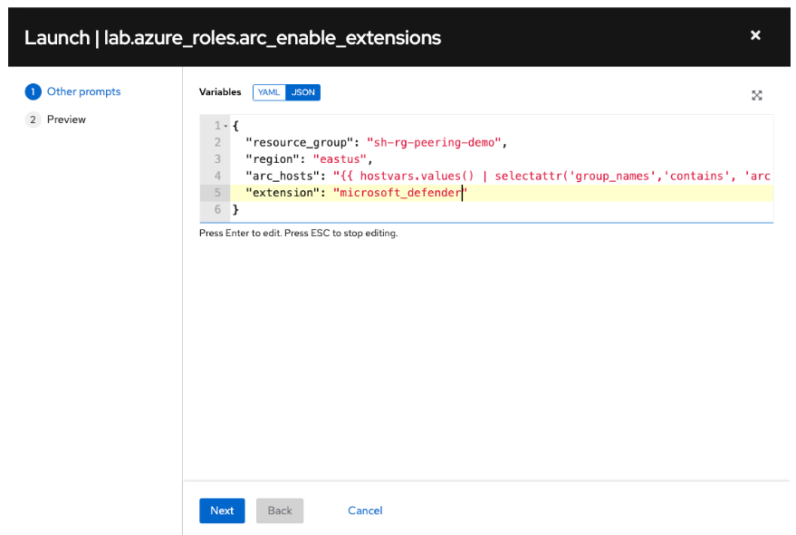Cancel the launch via the Cancel link
This screenshot has width=796, height=535.
coord(365,511)
